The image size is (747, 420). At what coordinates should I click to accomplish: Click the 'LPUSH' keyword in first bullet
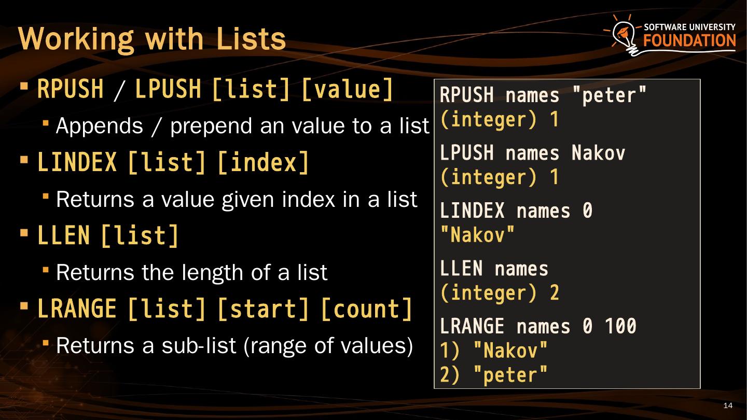168,90
